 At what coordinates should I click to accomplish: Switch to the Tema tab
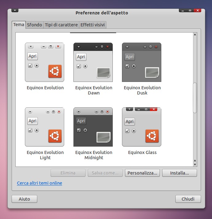pyautogui.click(x=19, y=25)
